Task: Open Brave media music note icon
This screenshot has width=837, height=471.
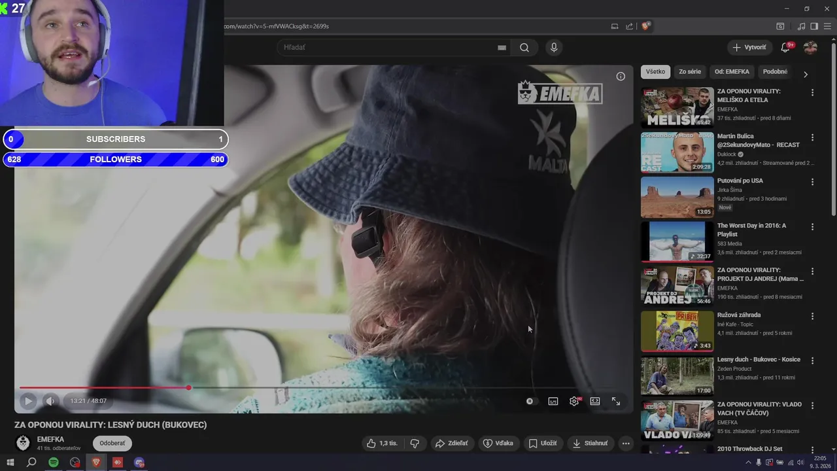Action: click(802, 26)
